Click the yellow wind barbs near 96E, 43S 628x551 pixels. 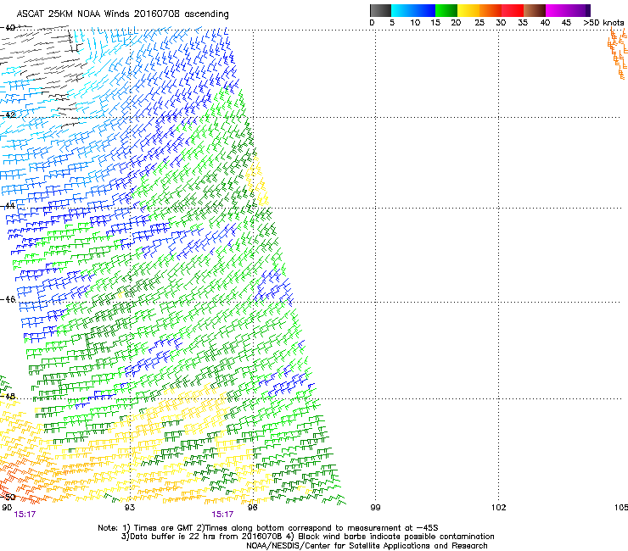click(x=256, y=181)
